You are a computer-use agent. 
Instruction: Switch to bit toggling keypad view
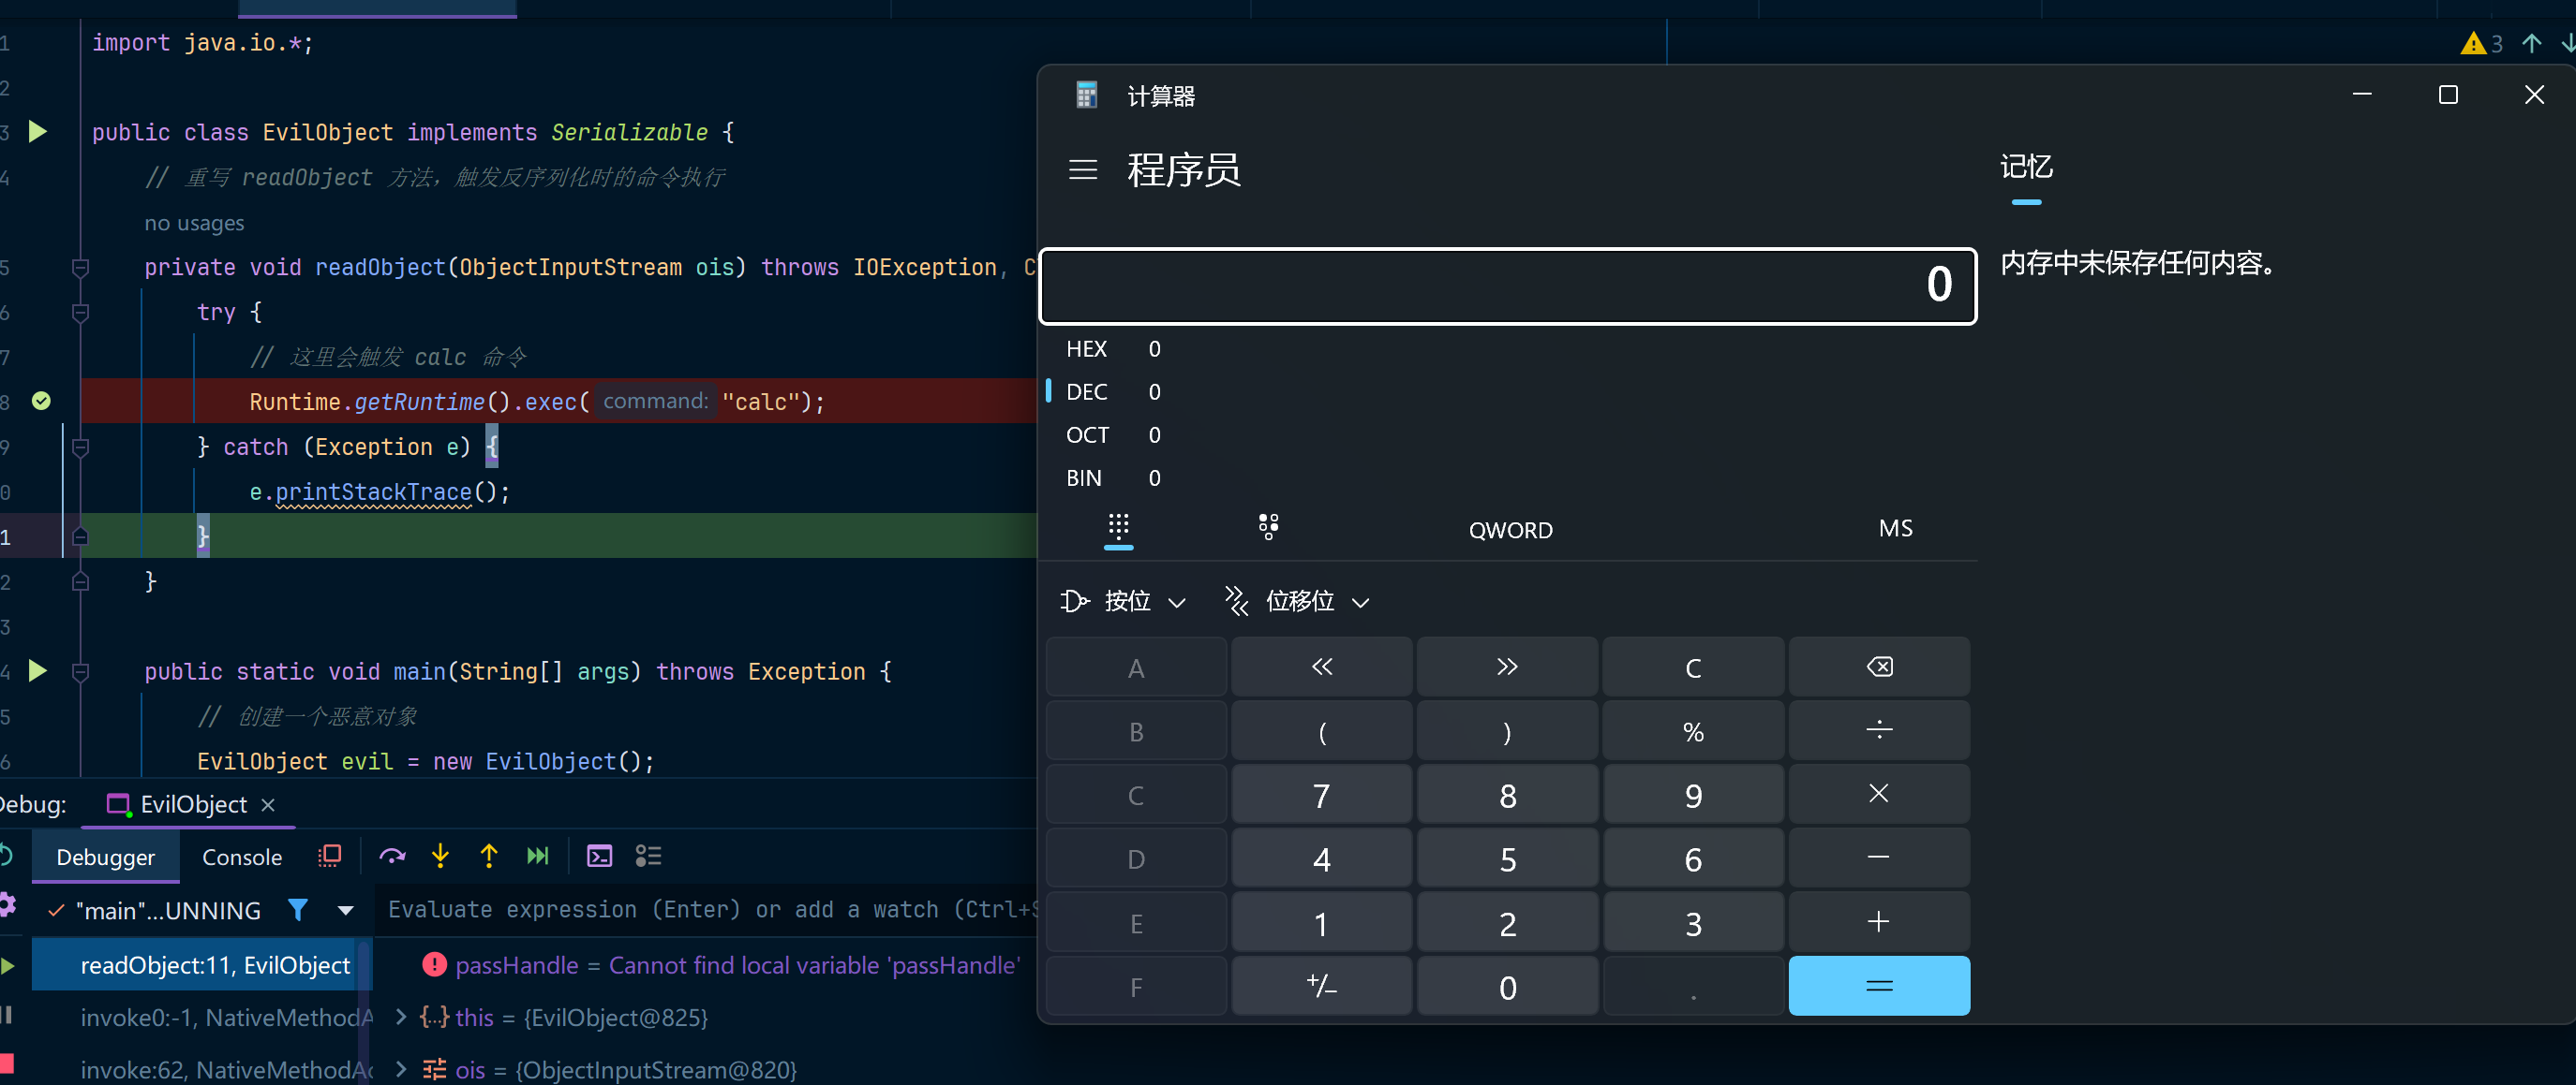tap(1268, 527)
